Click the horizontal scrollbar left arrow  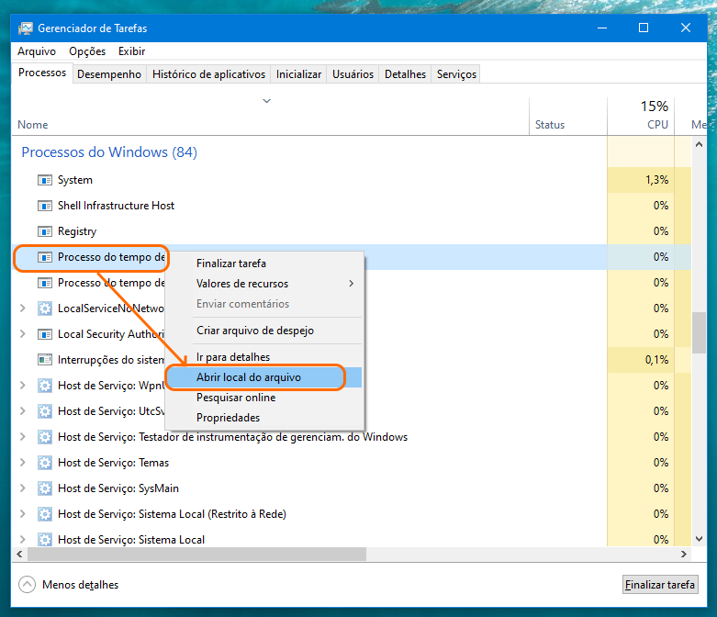click(19, 555)
